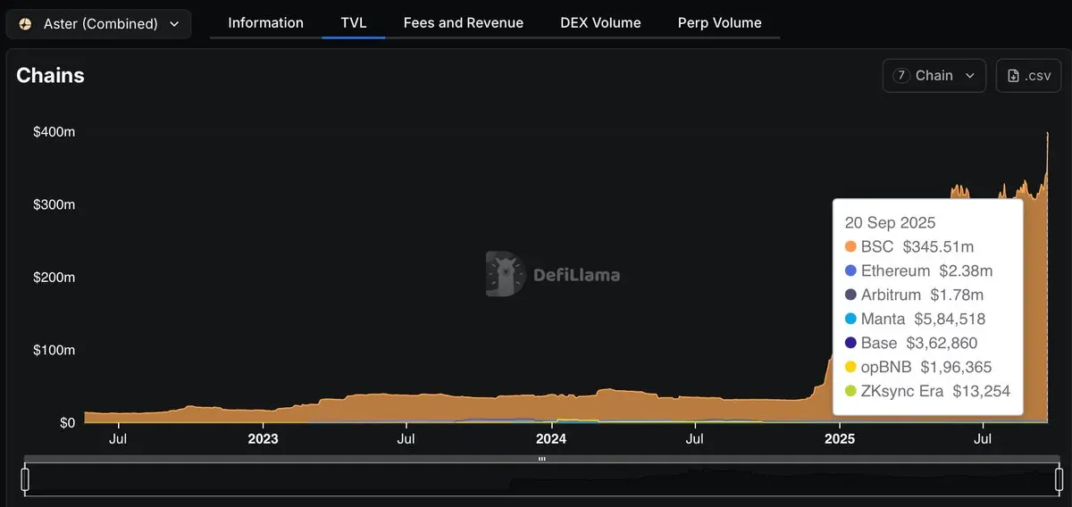Screen dimensions: 1072x507
Task: Click the chevron on the 7 Chain dropdown
Action: tap(969, 76)
